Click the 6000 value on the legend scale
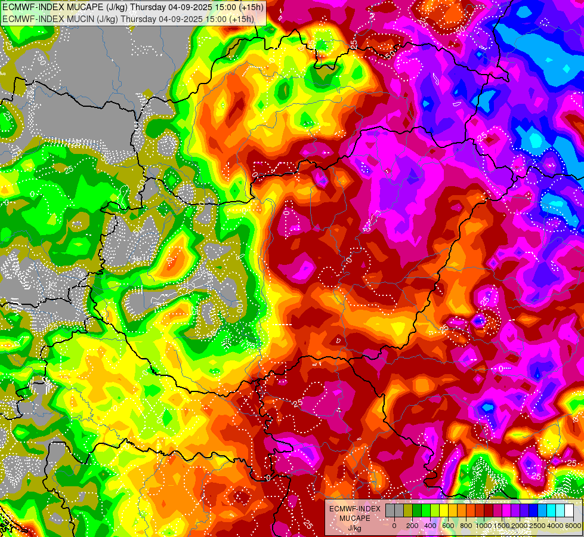The height and width of the screenshot is (537, 584). [x=573, y=526]
